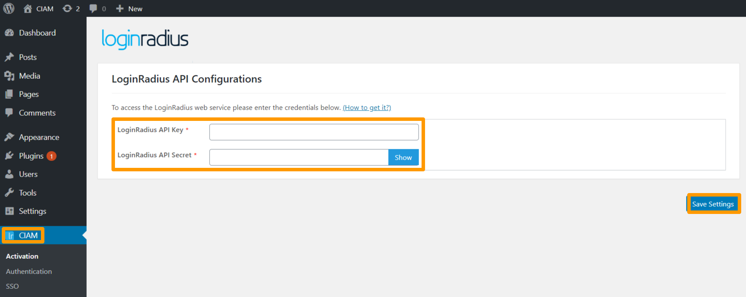The height and width of the screenshot is (297, 746).
Task: Click the LoginRadius logo
Action: click(145, 39)
